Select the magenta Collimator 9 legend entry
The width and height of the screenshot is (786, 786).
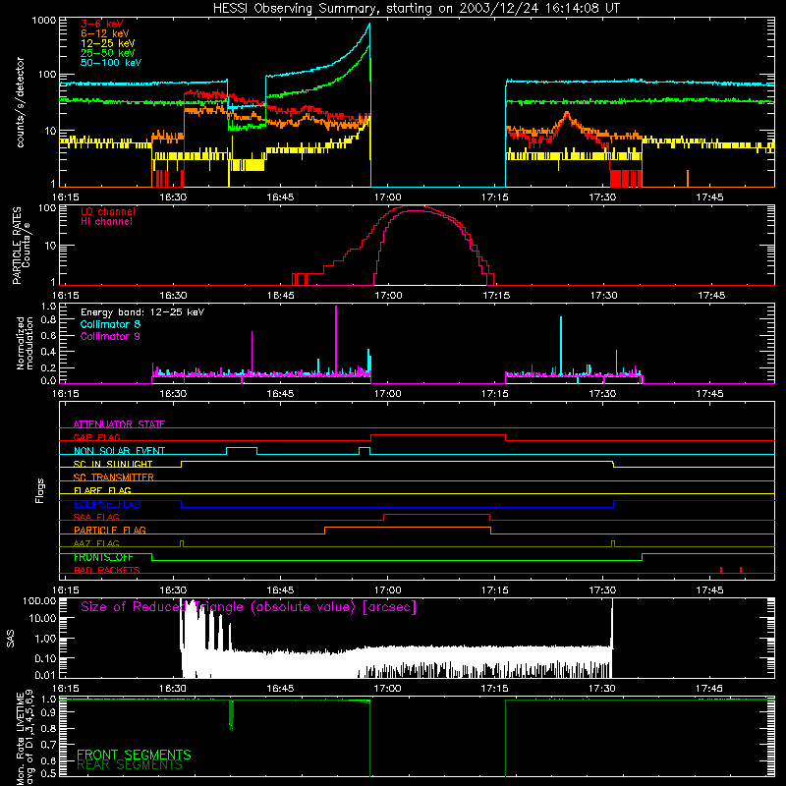(110, 336)
